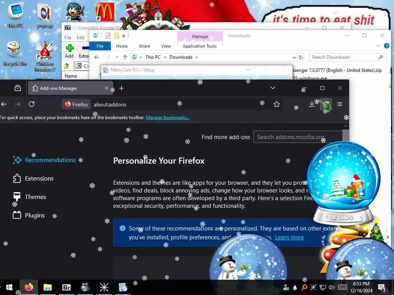
Task: Click Explorer's up-one-level arrow
Action: click(125, 57)
